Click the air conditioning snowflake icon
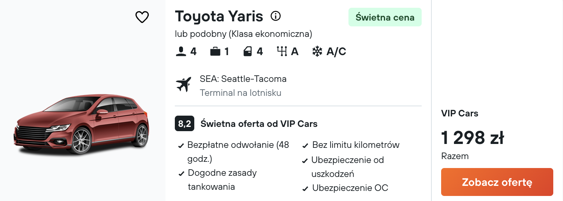Viewport: 563px width, 201px height. (x=317, y=52)
